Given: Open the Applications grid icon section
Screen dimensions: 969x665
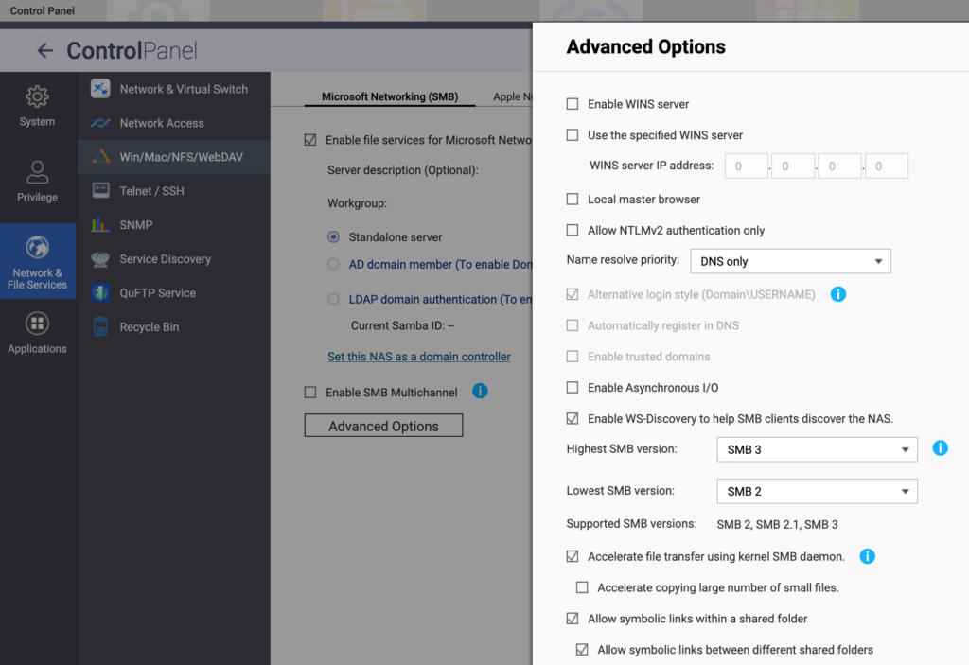Looking at the screenshot, I should pyautogui.click(x=38, y=333).
